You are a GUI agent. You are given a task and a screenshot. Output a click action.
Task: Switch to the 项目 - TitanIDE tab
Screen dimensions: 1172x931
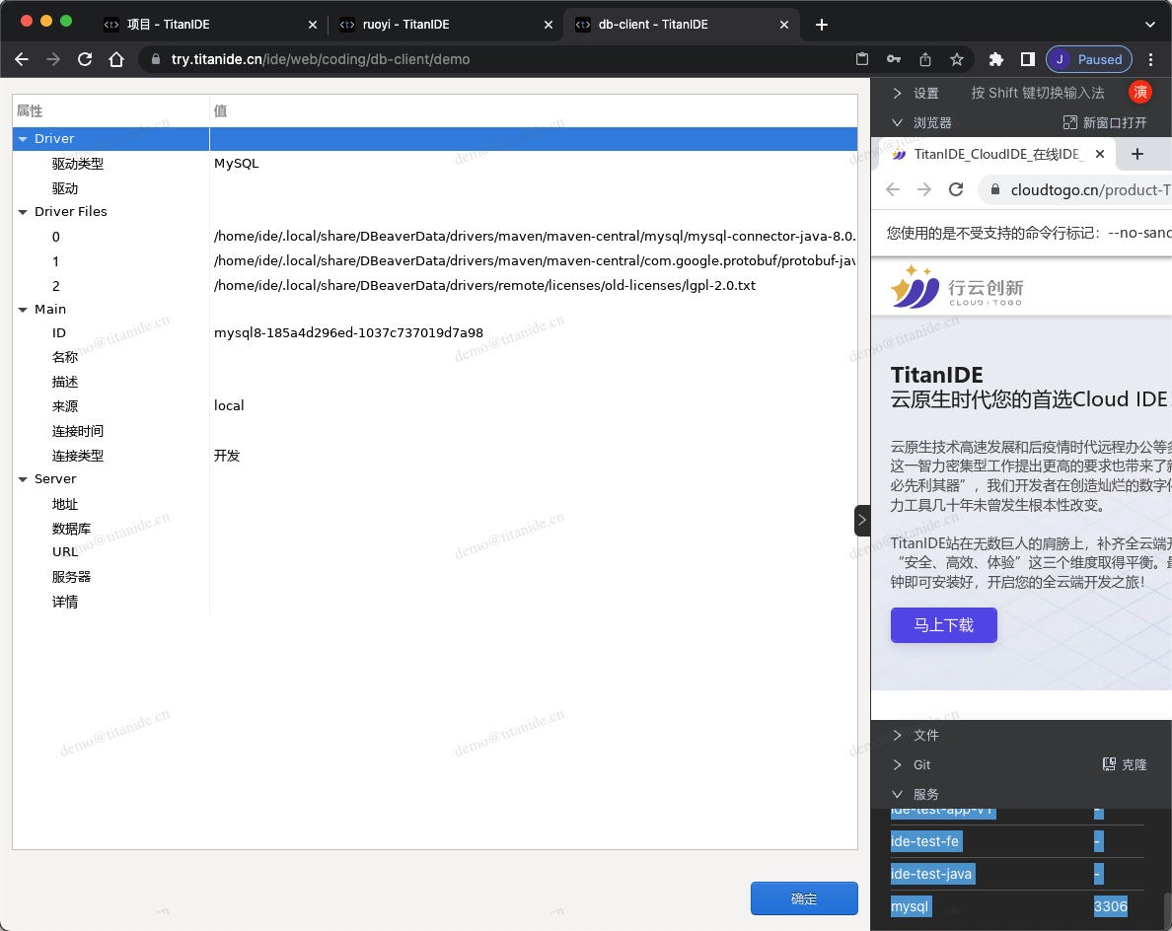[x=209, y=25]
